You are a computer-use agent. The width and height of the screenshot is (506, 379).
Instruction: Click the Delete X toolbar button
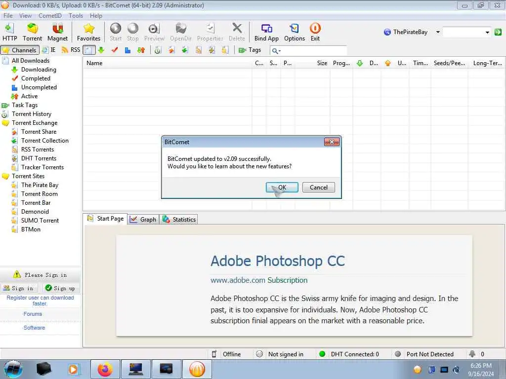[x=237, y=32]
